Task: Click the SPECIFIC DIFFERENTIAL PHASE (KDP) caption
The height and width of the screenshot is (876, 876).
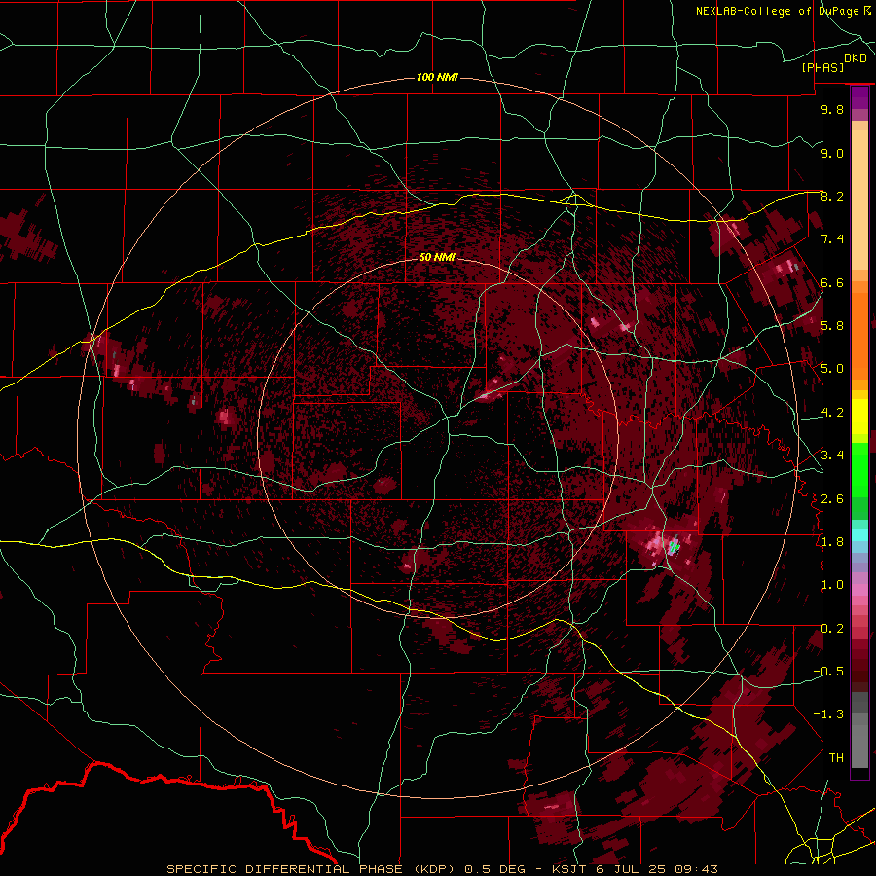Action: (312, 869)
